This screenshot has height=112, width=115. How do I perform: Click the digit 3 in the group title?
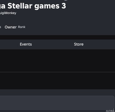point(64,6)
